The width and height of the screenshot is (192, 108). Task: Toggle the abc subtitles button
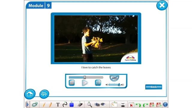[x=114, y=78]
